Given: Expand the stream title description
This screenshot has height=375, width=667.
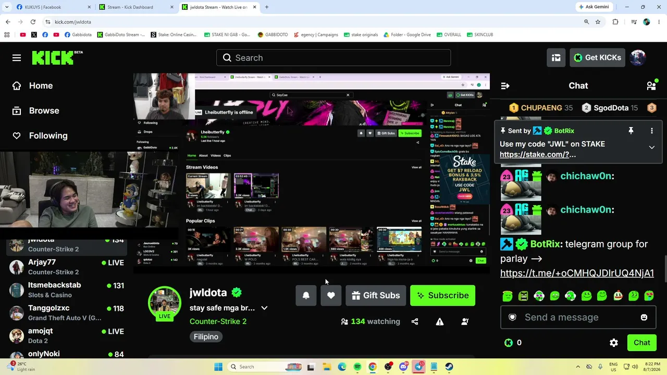Looking at the screenshot, I should (x=264, y=308).
